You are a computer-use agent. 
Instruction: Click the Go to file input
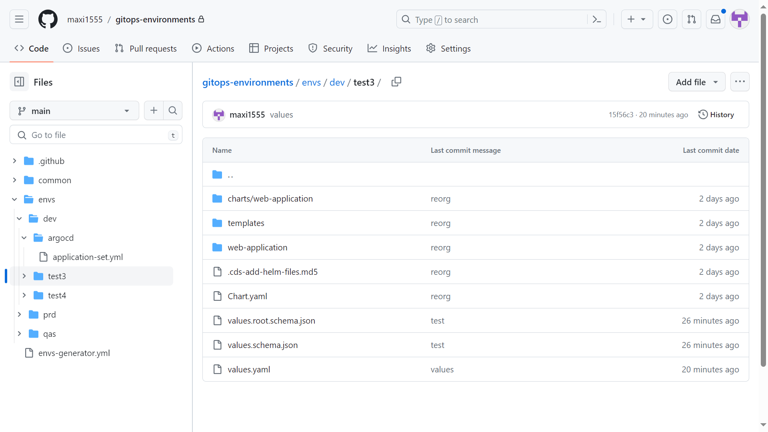pyautogui.click(x=96, y=135)
